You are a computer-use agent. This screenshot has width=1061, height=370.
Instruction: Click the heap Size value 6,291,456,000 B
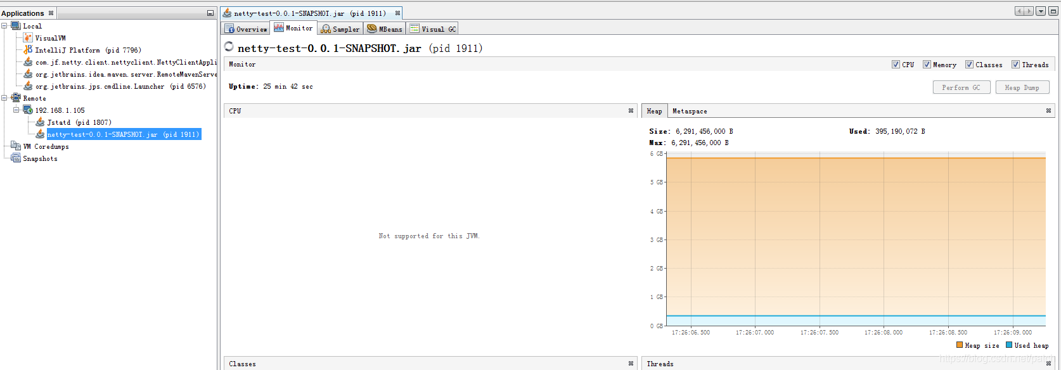(704, 131)
